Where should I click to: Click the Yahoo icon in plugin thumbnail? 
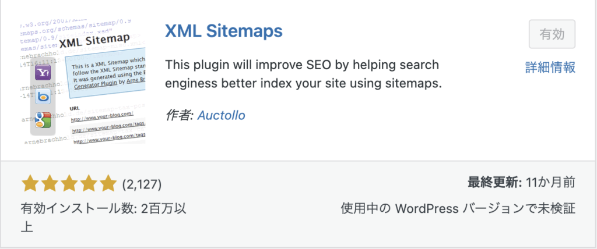(44, 72)
